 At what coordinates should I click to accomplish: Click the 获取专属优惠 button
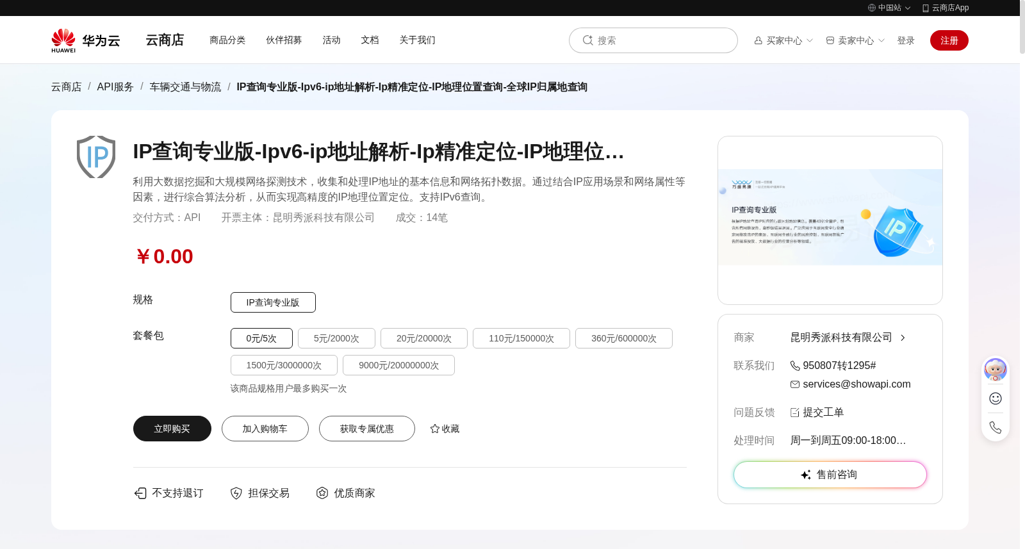(367, 429)
